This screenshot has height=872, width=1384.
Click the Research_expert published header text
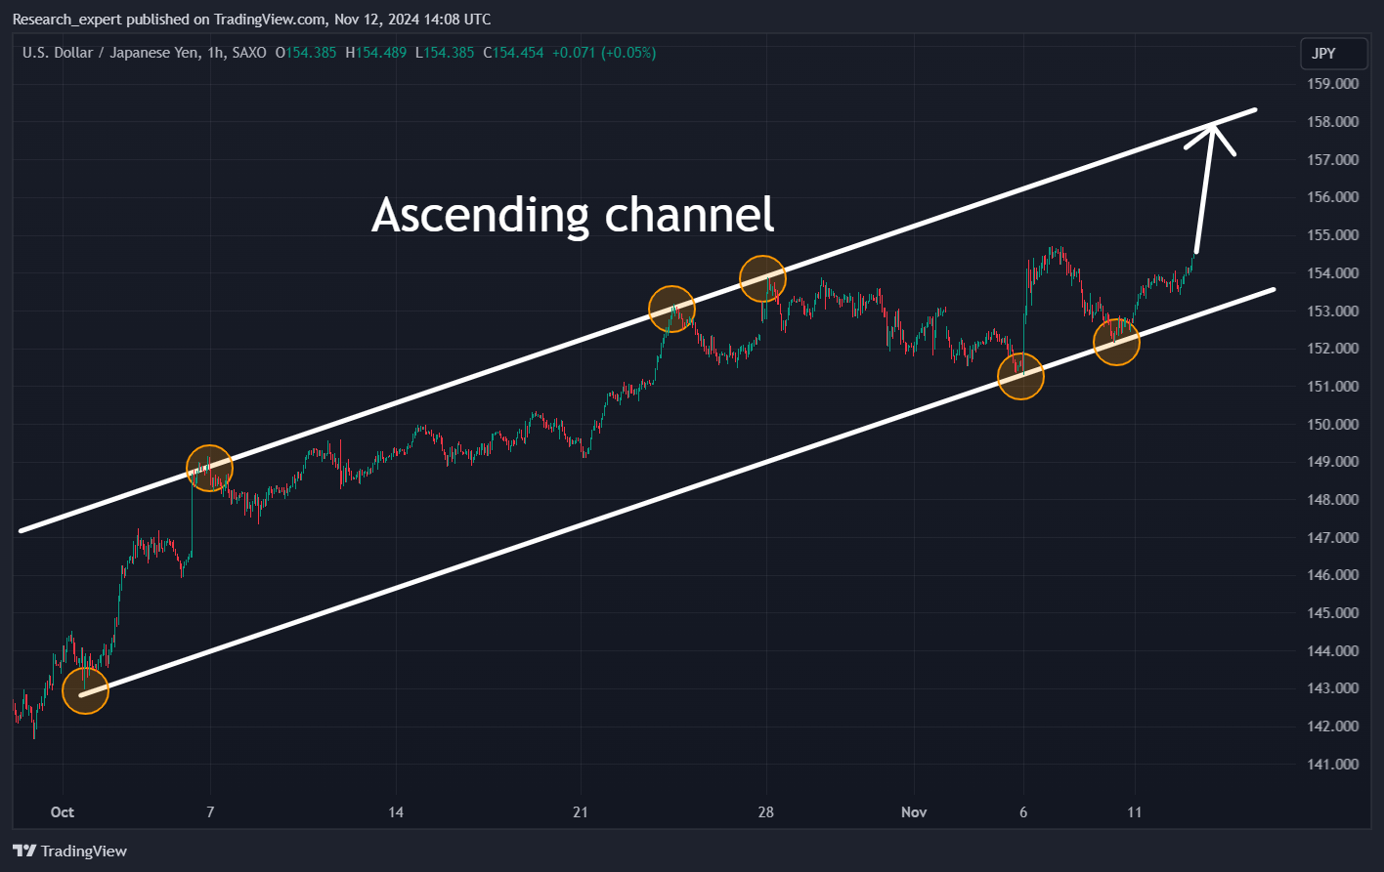pos(252,20)
